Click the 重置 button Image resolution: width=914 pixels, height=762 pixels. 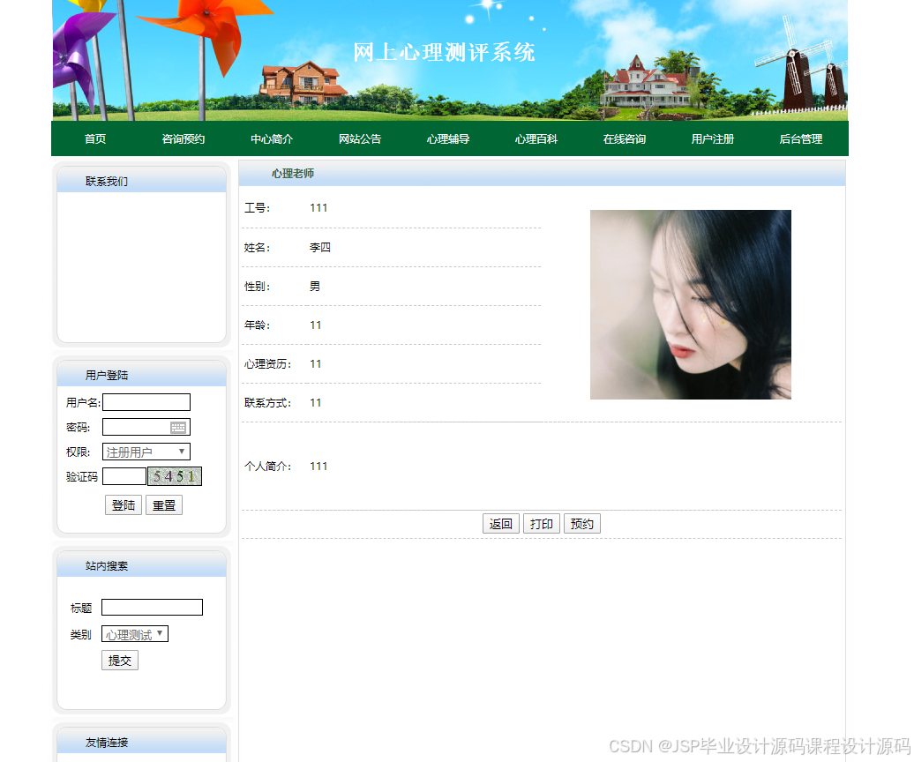pyautogui.click(x=164, y=505)
